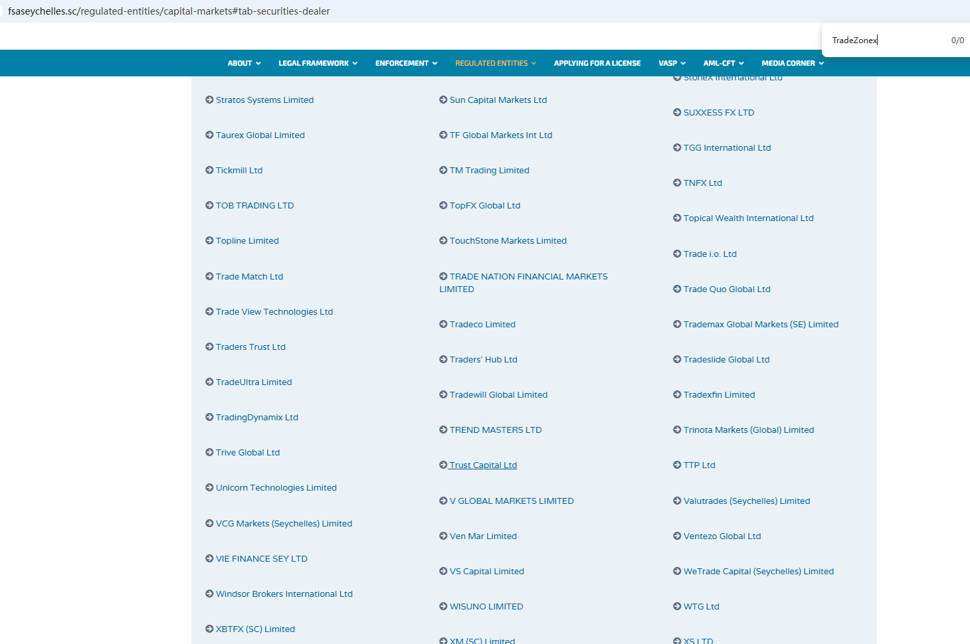970x644 pixels.
Task: Click arrow icon beside Trade Match Ltd
Action: (209, 276)
